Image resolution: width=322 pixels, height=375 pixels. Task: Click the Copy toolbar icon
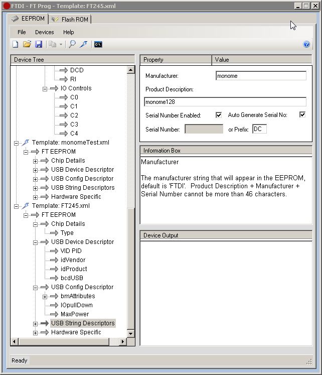(52, 44)
